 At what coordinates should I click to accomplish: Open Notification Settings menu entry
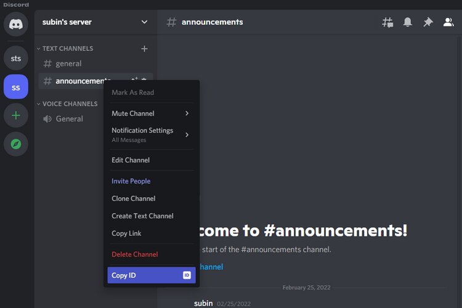[152, 135]
